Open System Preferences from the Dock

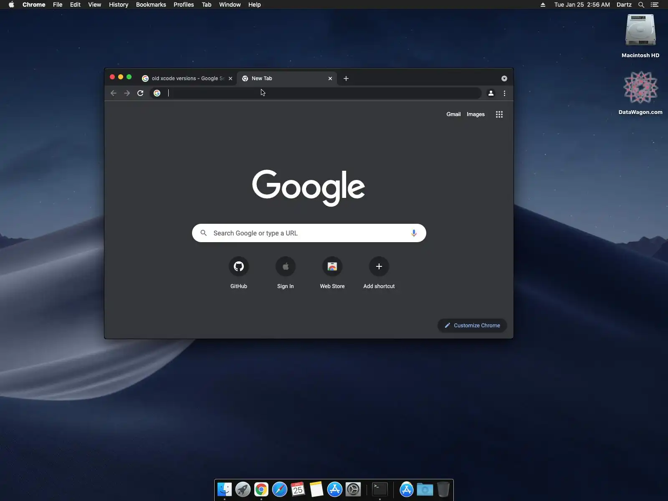coord(353,489)
